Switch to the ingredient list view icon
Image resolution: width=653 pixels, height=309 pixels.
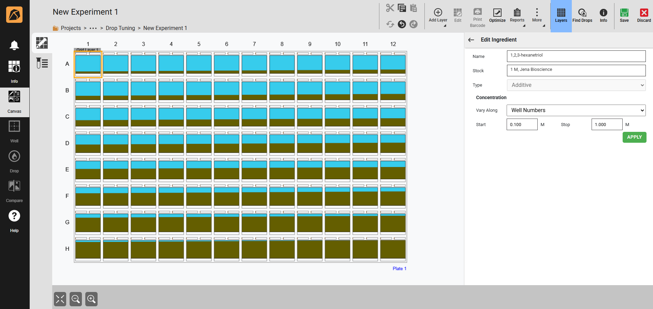coord(42,63)
